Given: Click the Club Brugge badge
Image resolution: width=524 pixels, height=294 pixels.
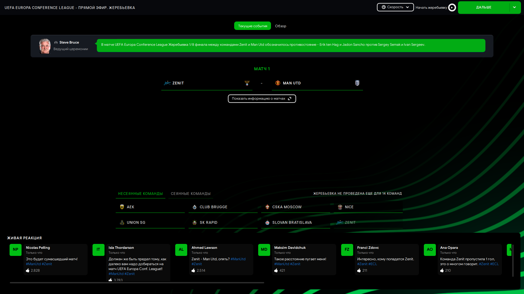Looking at the screenshot, I should [x=195, y=207].
